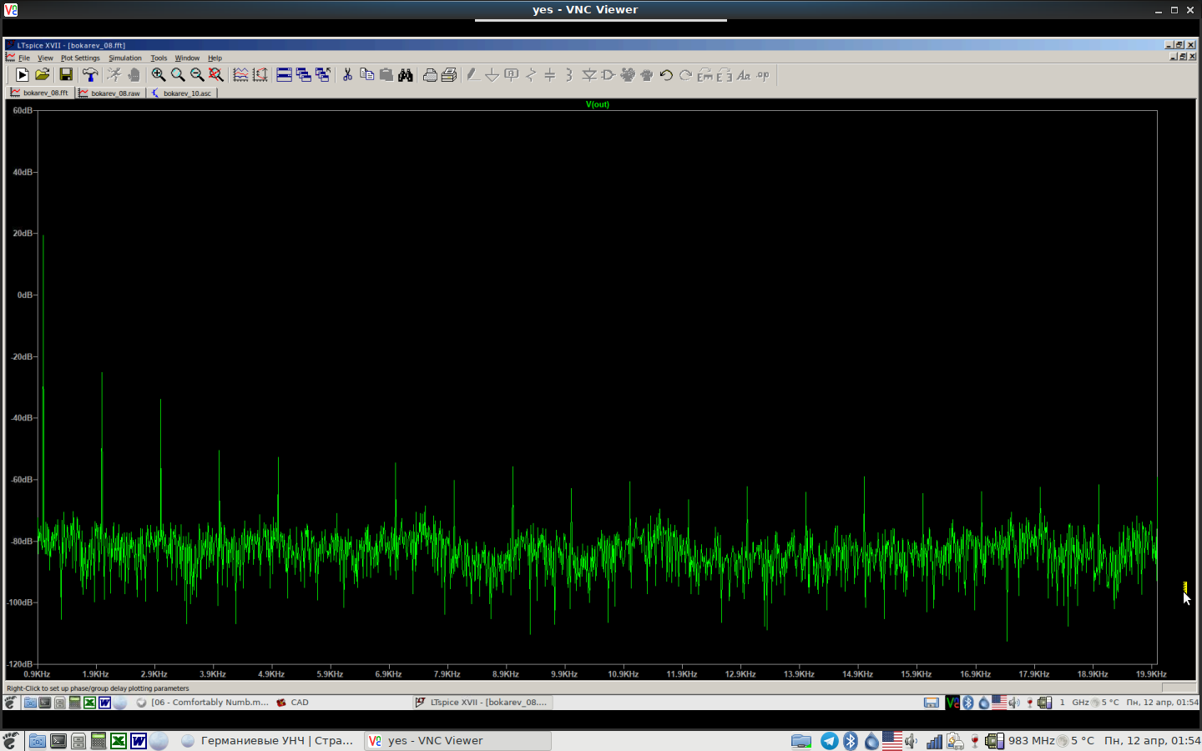
Task: Click the Find binoculars icon
Action: [406, 75]
